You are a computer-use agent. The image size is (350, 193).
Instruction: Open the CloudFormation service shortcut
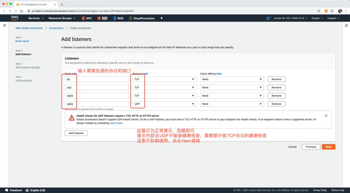(142, 18)
